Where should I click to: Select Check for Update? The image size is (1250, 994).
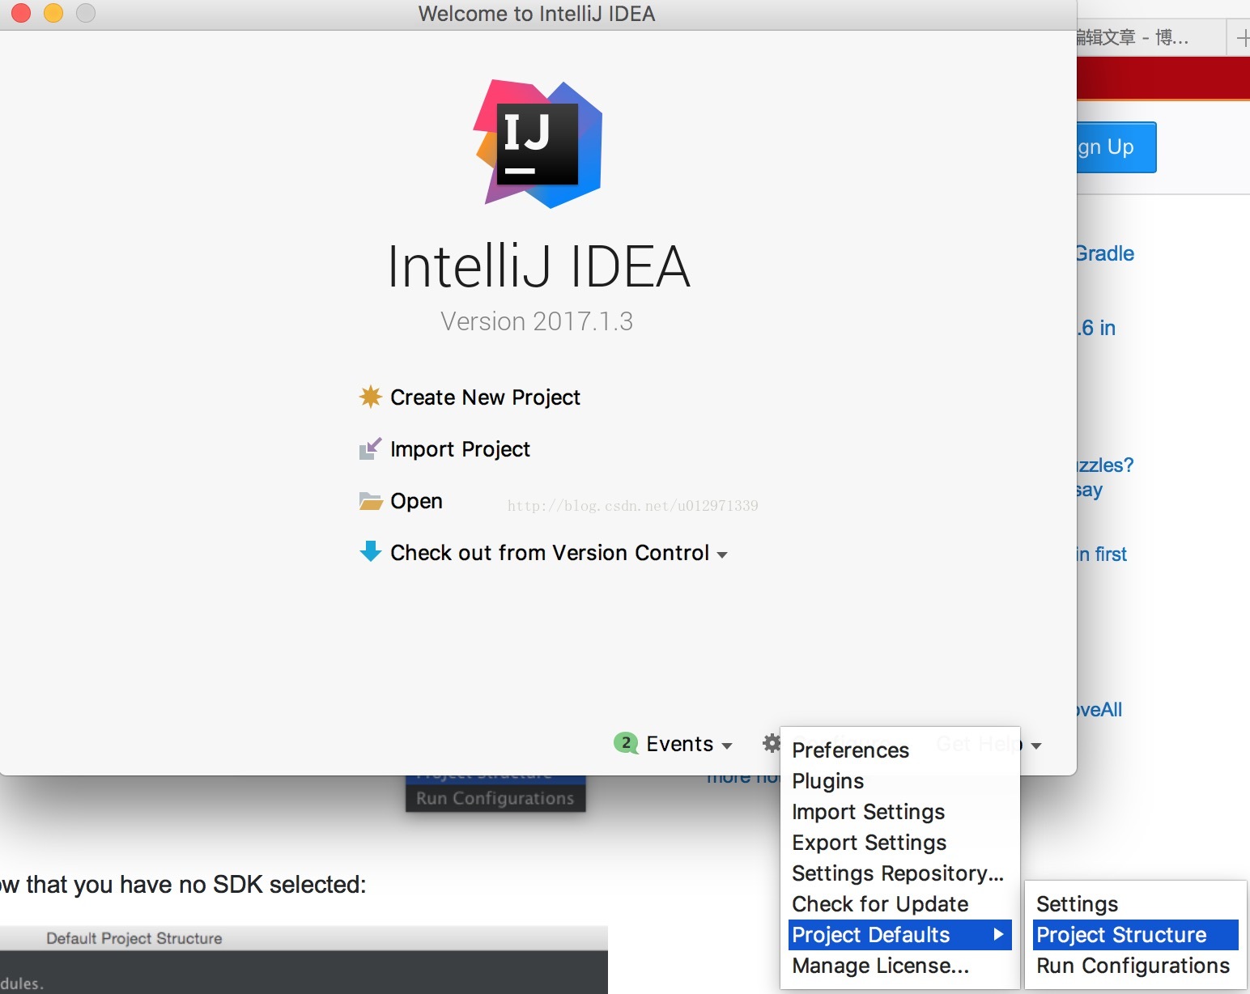pyautogui.click(x=899, y=904)
